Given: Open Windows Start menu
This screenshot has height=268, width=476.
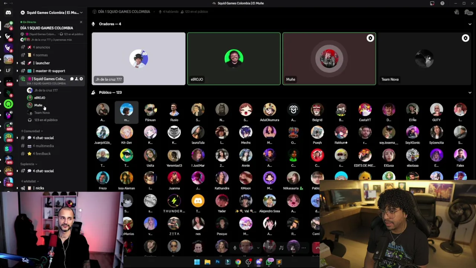Looking at the screenshot, I should pos(197,262).
